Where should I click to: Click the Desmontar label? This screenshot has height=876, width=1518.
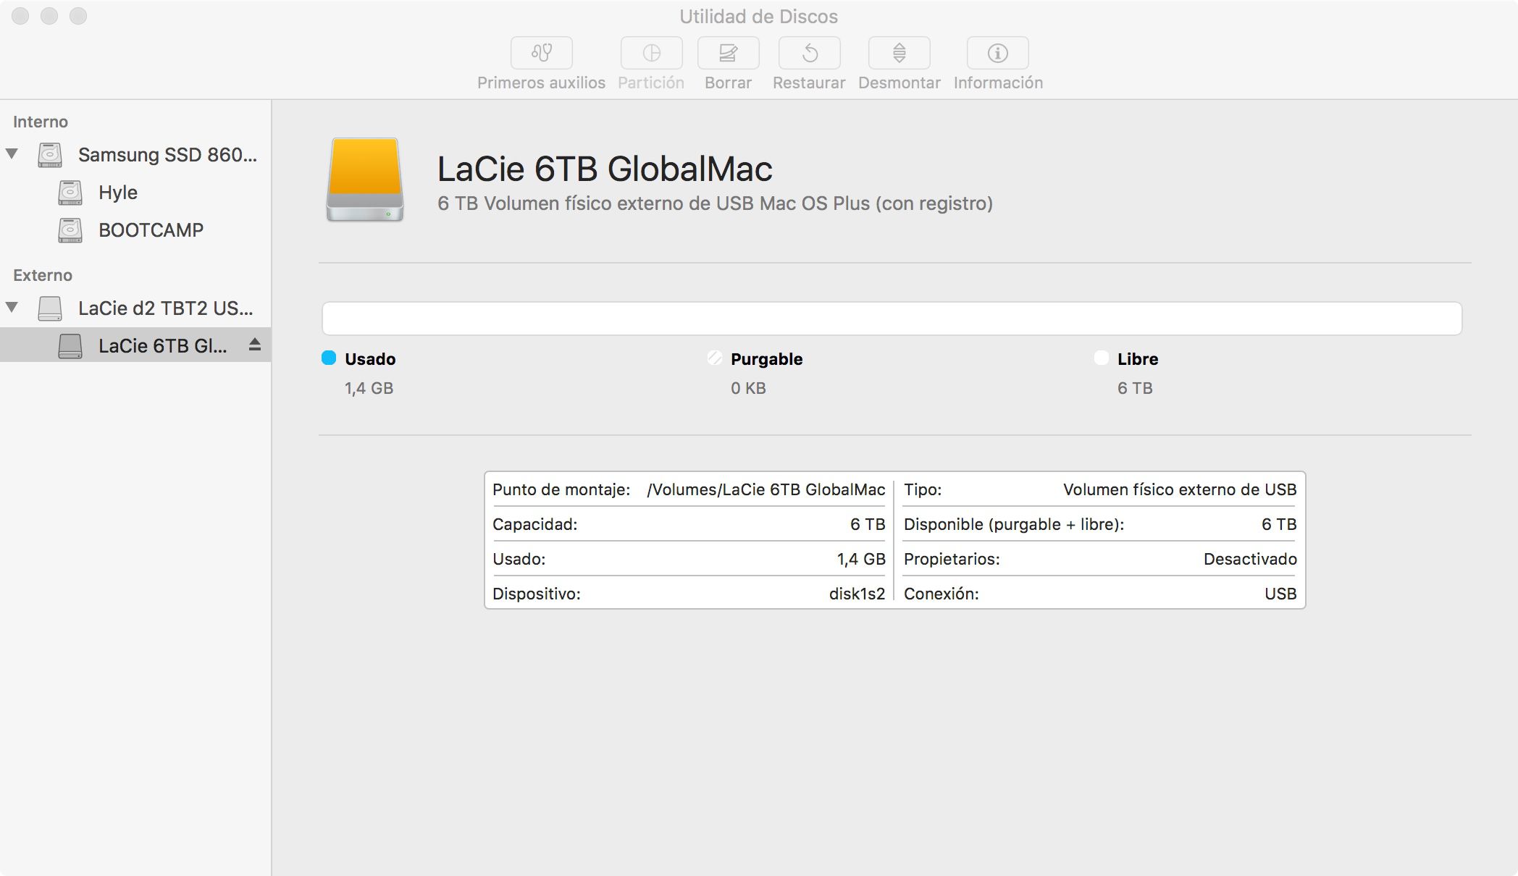(899, 83)
